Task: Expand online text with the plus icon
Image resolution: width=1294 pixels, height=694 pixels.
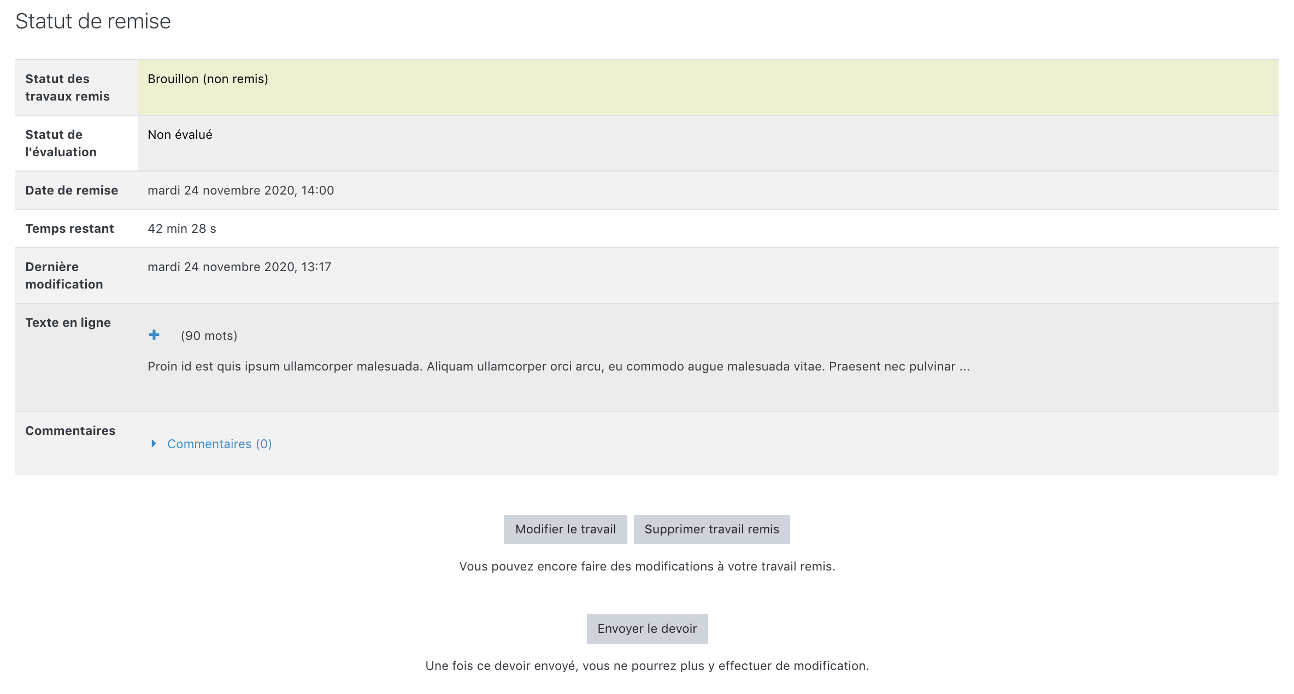Action: tap(154, 335)
